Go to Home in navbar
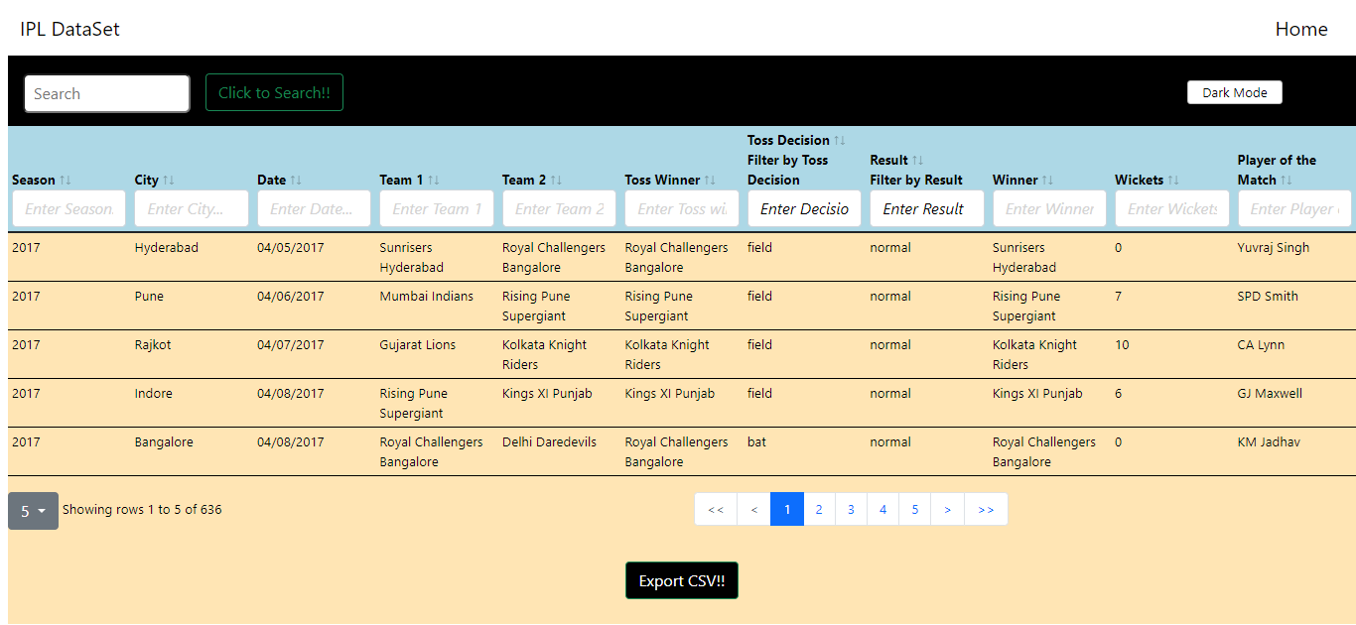The height and width of the screenshot is (625, 1356). (x=1301, y=30)
